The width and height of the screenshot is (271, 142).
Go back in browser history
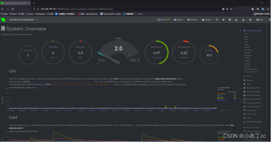(2, 9)
